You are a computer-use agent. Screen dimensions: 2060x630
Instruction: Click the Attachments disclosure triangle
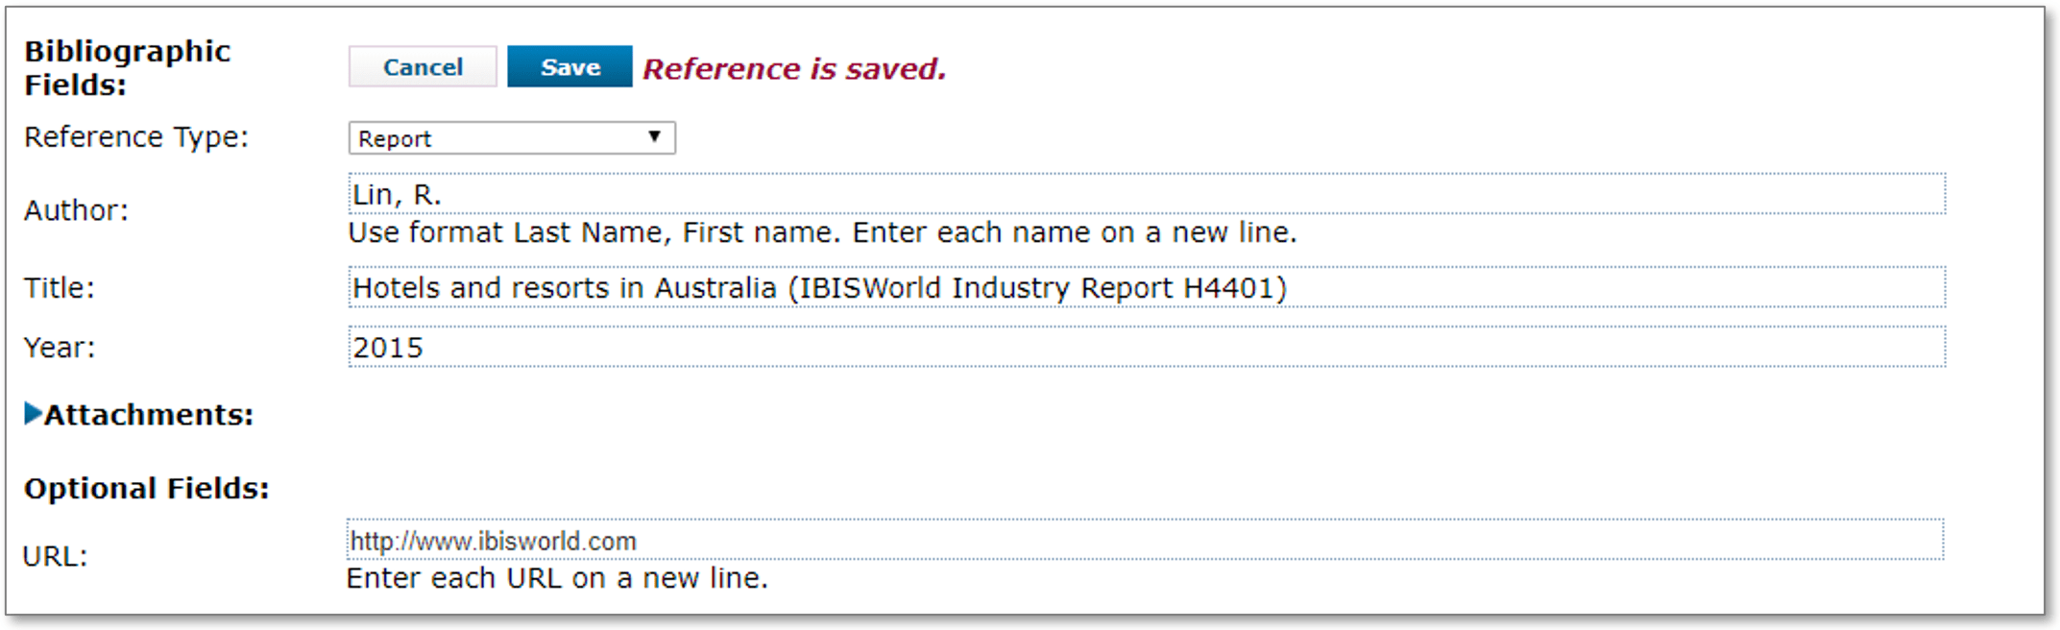pyautogui.click(x=31, y=415)
